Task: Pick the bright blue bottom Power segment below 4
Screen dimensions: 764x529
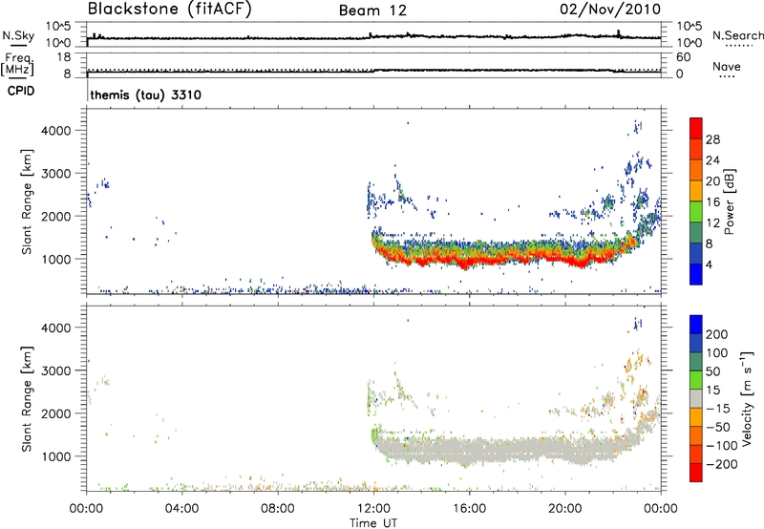Action: point(696,274)
